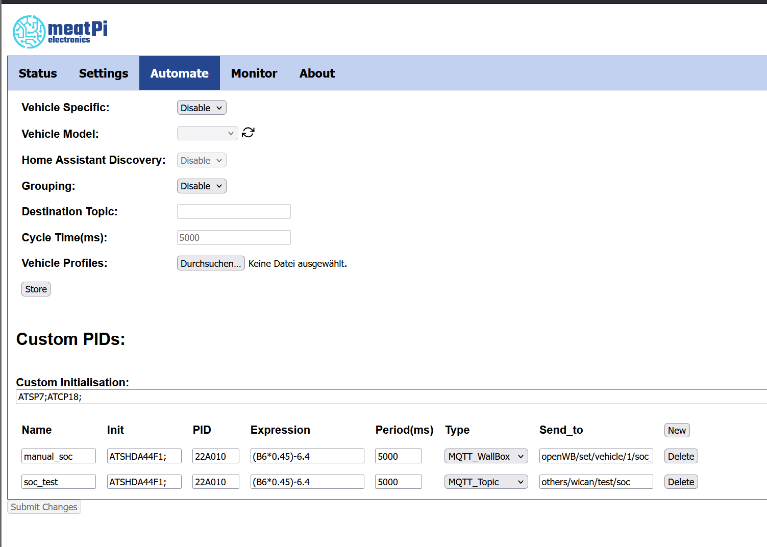Open the Status tab
767x547 pixels.
point(38,73)
